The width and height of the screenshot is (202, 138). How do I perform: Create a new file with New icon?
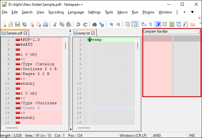(x=4, y=24)
